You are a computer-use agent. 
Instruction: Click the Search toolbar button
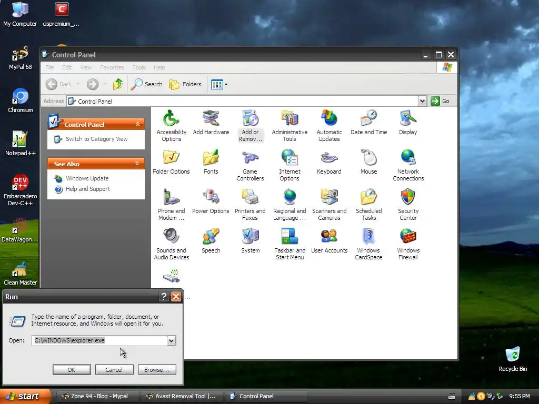pyautogui.click(x=147, y=84)
